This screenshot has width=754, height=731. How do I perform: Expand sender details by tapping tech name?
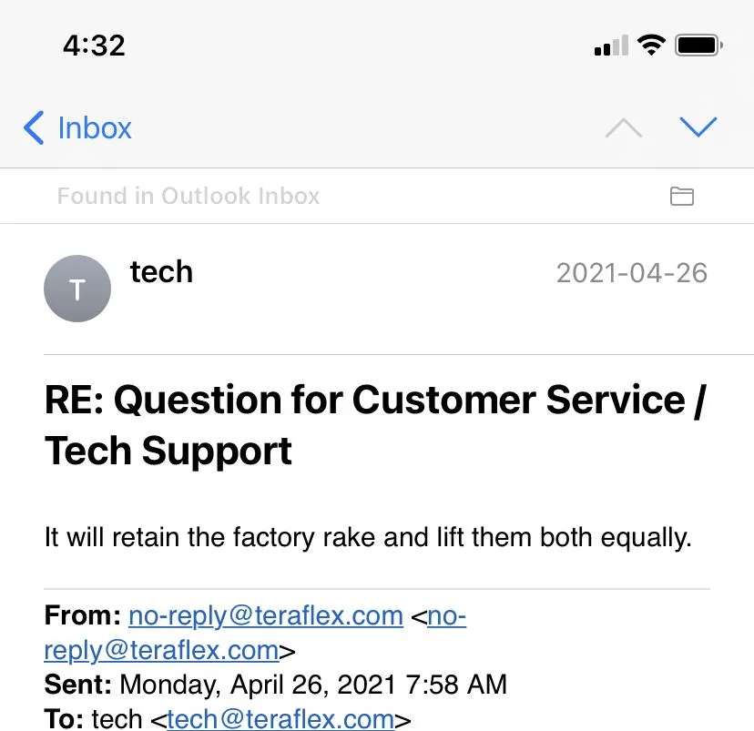(x=161, y=272)
